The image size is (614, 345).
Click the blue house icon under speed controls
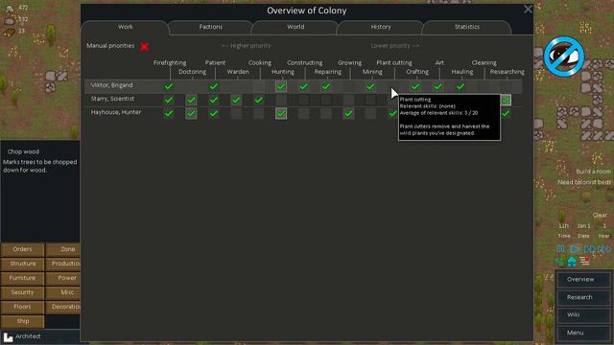pos(572,262)
